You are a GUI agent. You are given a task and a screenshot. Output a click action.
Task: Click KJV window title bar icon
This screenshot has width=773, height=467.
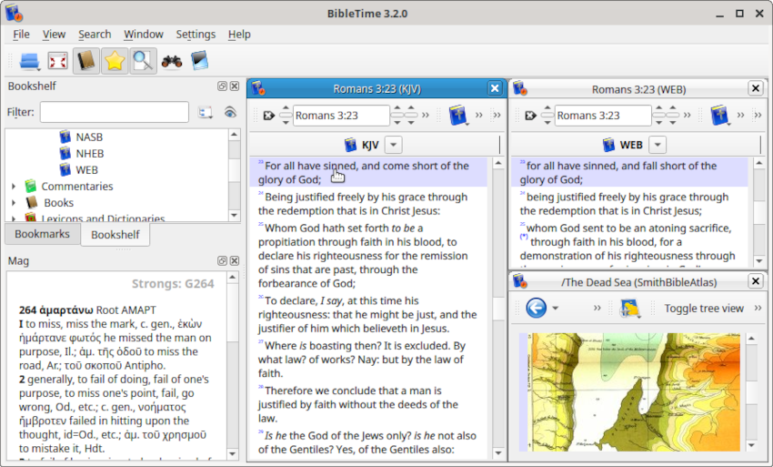point(258,89)
